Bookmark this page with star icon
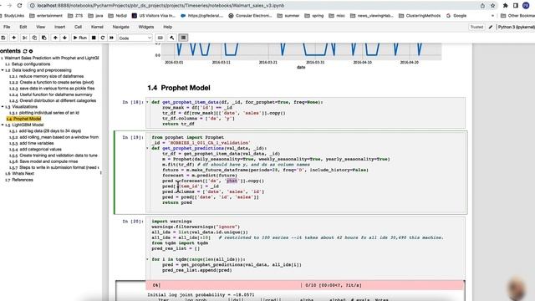Screen dimensions: 535x301 tap(492, 6)
